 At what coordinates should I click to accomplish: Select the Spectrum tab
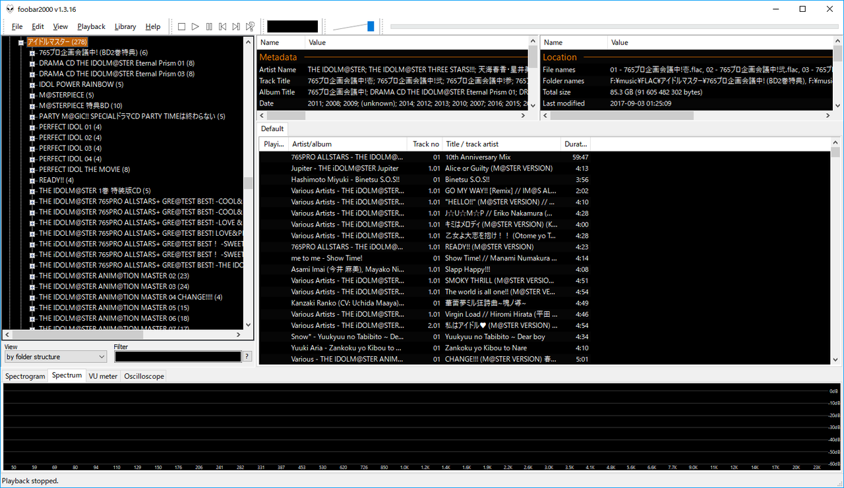(x=67, y=375)
